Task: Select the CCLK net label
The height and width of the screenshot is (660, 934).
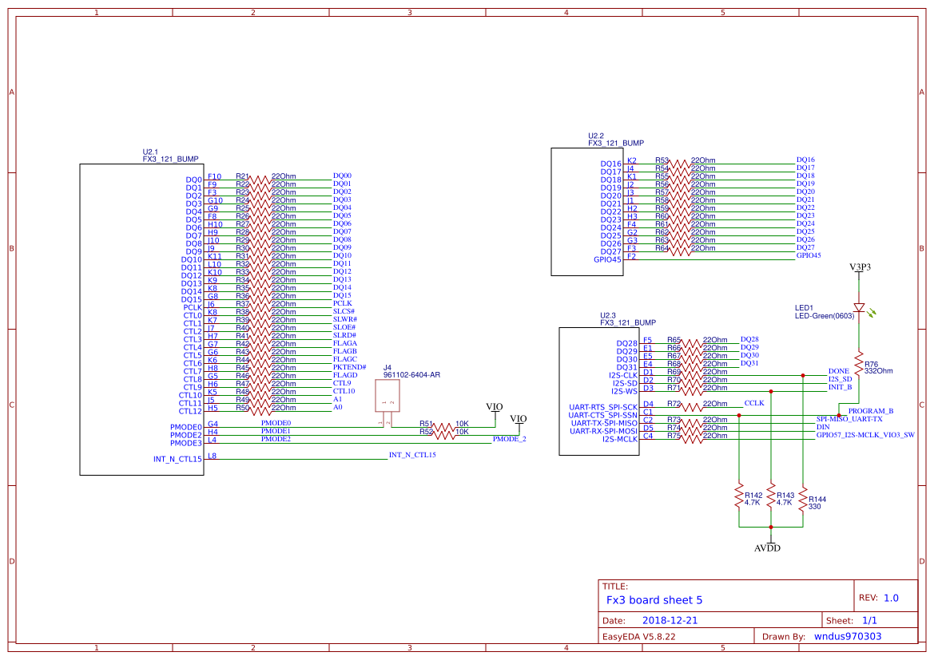Action: click(754, 403)
